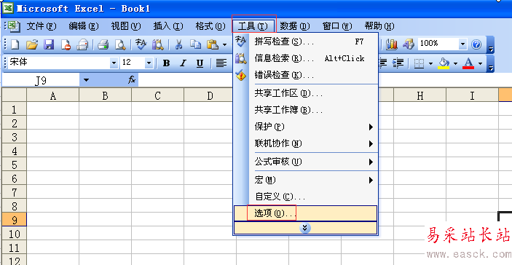Open Print Preview magnifier-page icon
The width and height of the screenshot is (512, 265).
click(120, 44)
